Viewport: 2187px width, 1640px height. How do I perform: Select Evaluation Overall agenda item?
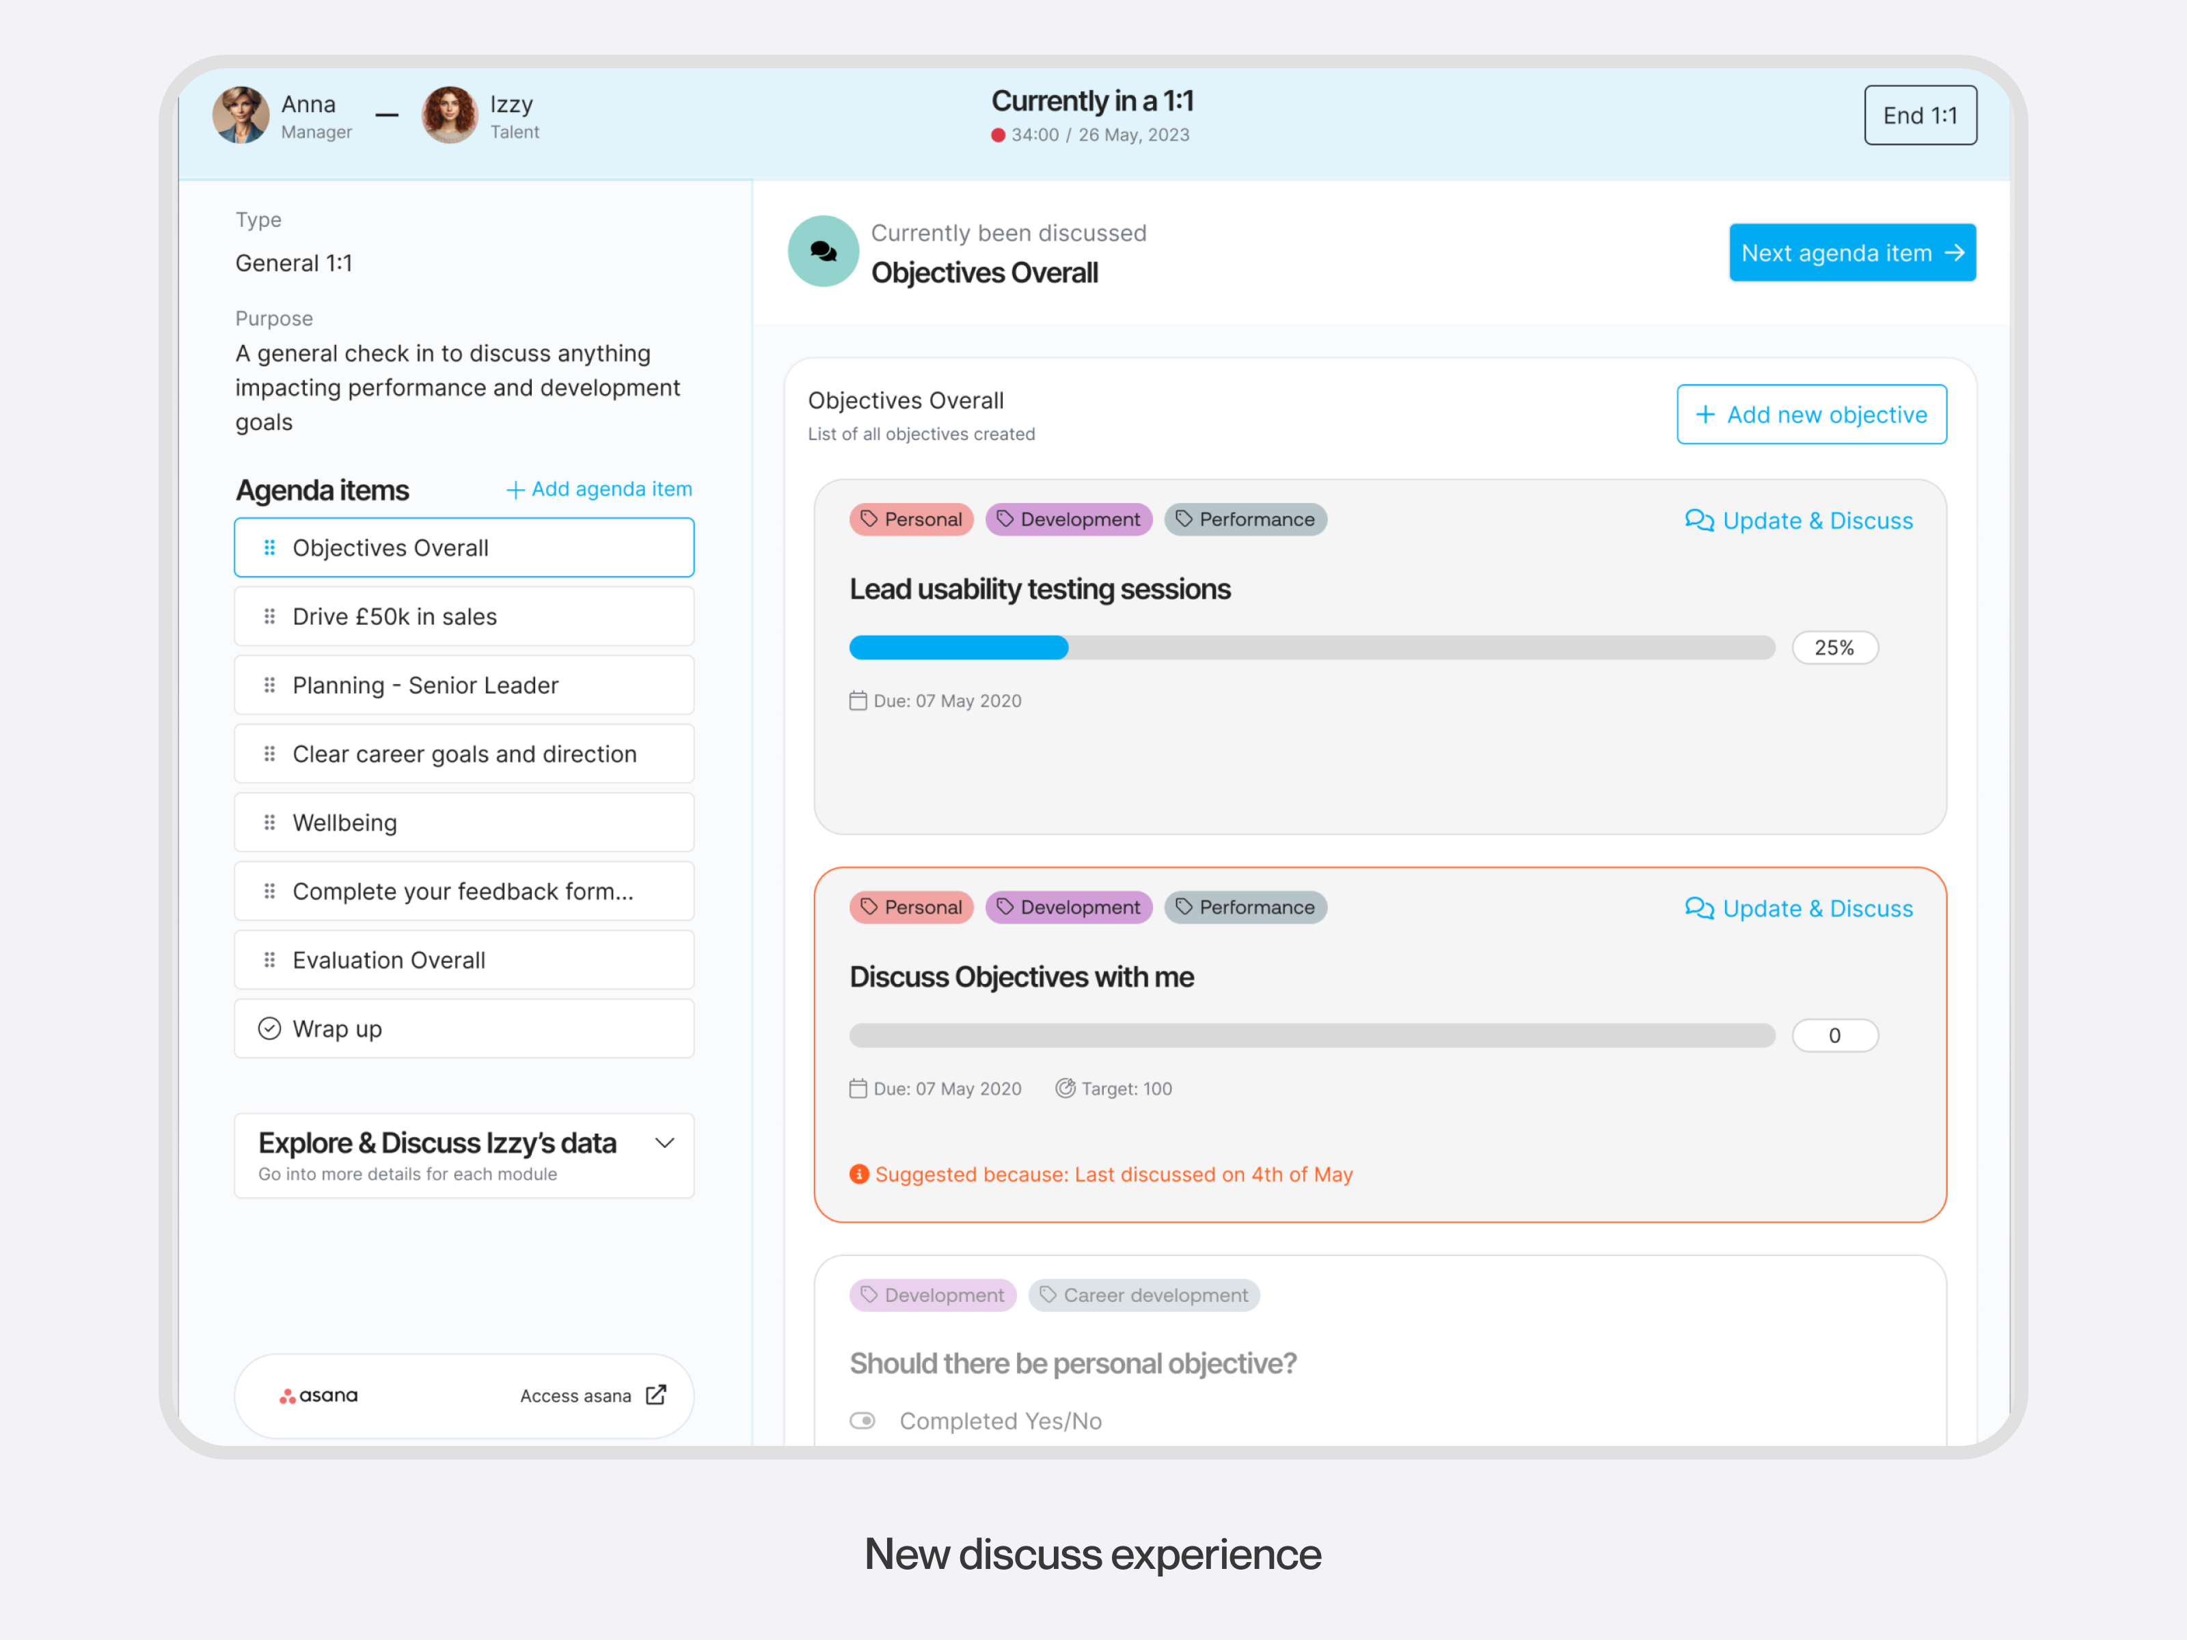pyautogui.click(x=463, y=959)
